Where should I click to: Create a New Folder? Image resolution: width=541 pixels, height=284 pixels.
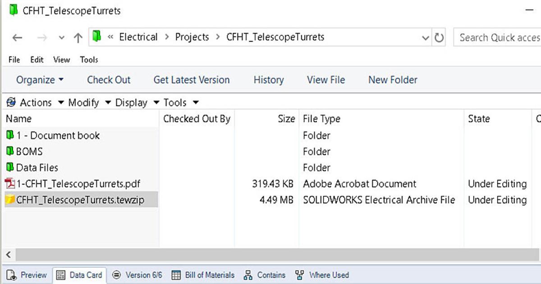(x=393, y=80)
